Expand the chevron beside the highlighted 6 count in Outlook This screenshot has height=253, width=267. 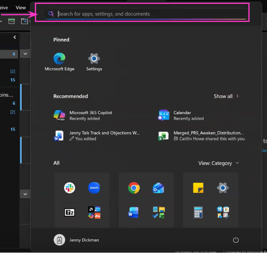pos(25,54)
